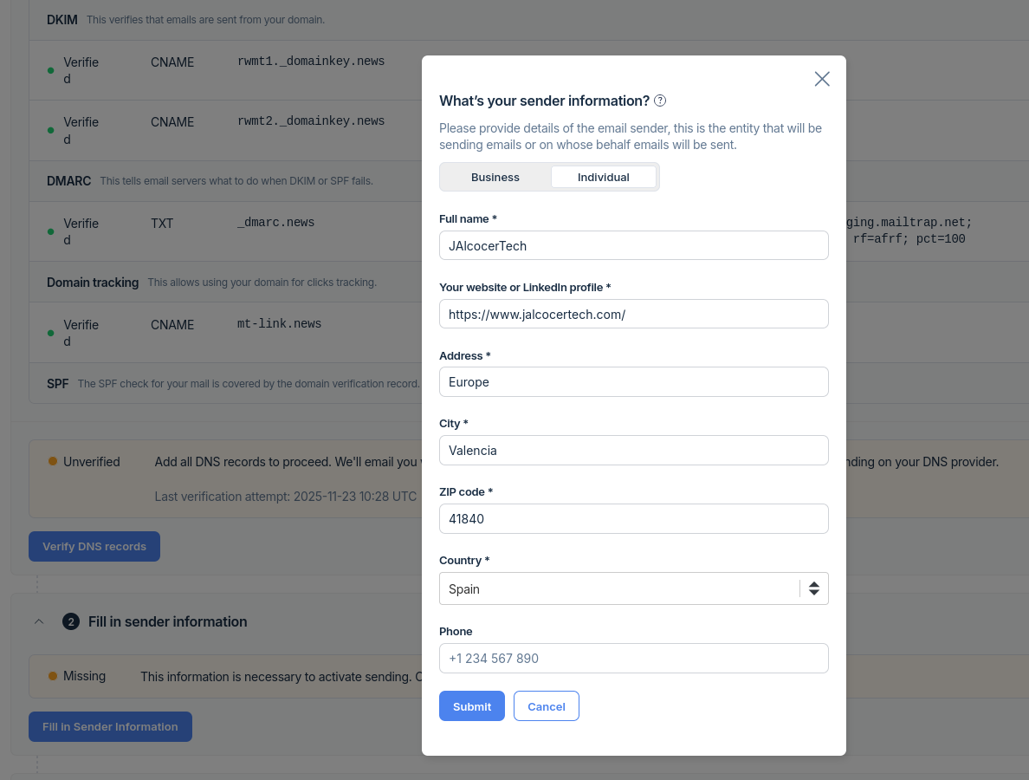Click the City input field
1029x780 pixels.
coord(633,451)
